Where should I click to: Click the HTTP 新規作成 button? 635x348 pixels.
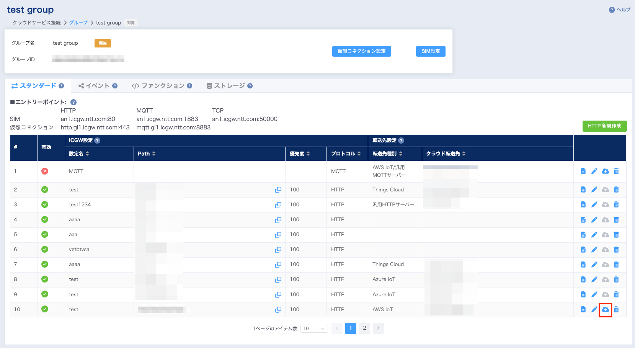(x=604, y=126)
